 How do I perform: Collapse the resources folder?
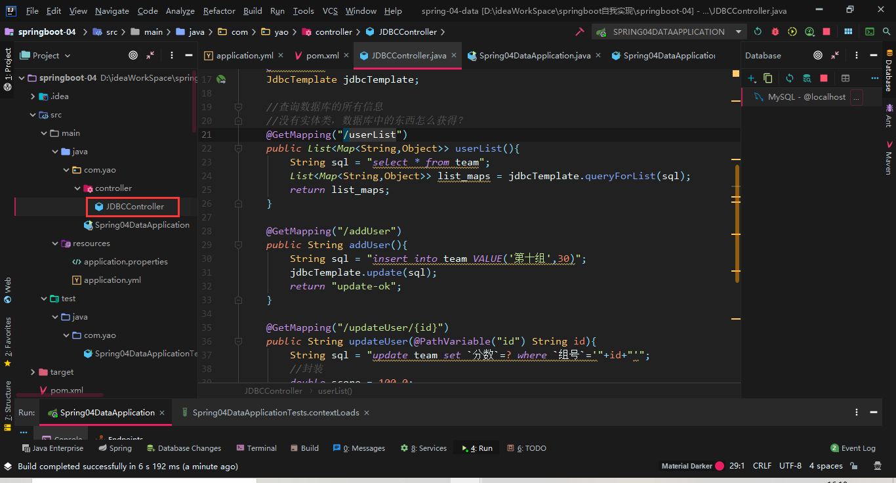(x=55, y=243)
